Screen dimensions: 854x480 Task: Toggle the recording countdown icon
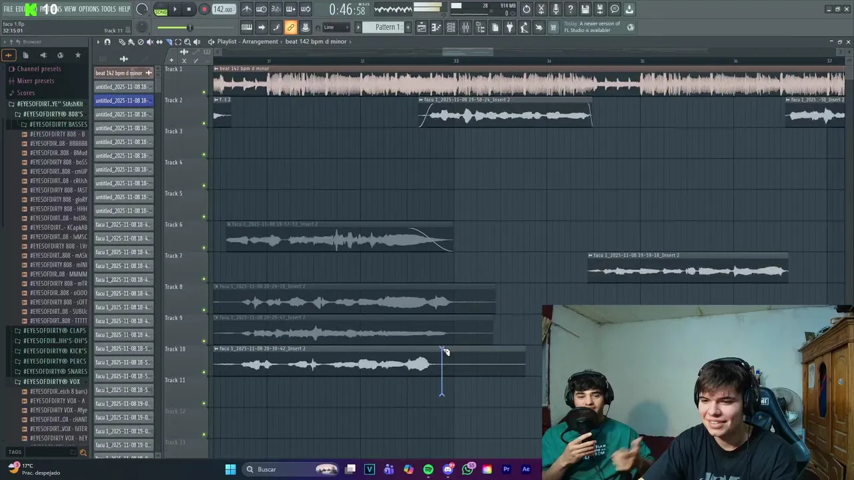coord(276,9)
